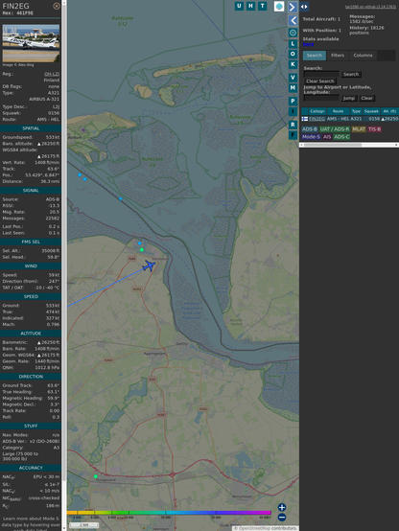Click the Clear button next to Jump
The width and height of the screenshot is (399, 531).
pyautogui.click(x=366, y=98)
